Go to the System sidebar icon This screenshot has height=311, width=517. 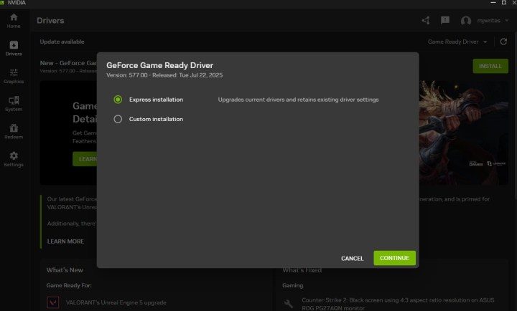[x=14, y=100]
